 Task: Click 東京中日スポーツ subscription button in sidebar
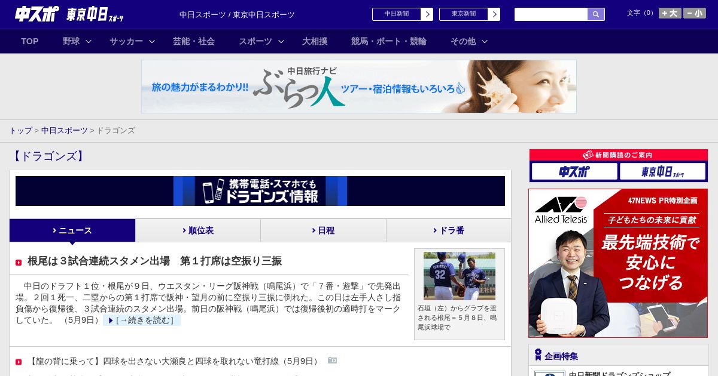(662, 172)
